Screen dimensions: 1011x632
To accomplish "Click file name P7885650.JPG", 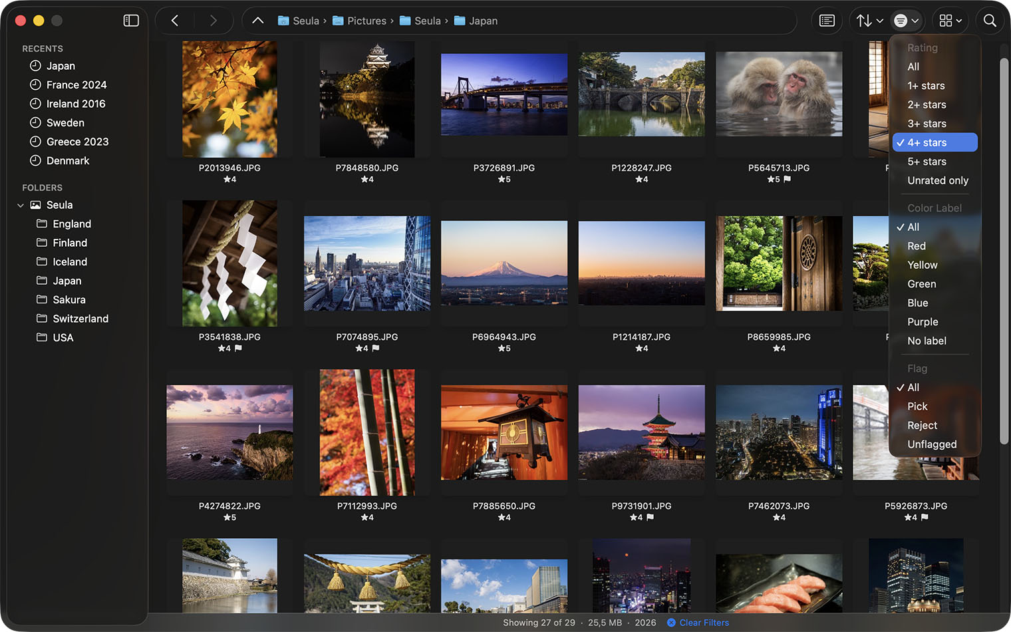I will coord(504,506).
